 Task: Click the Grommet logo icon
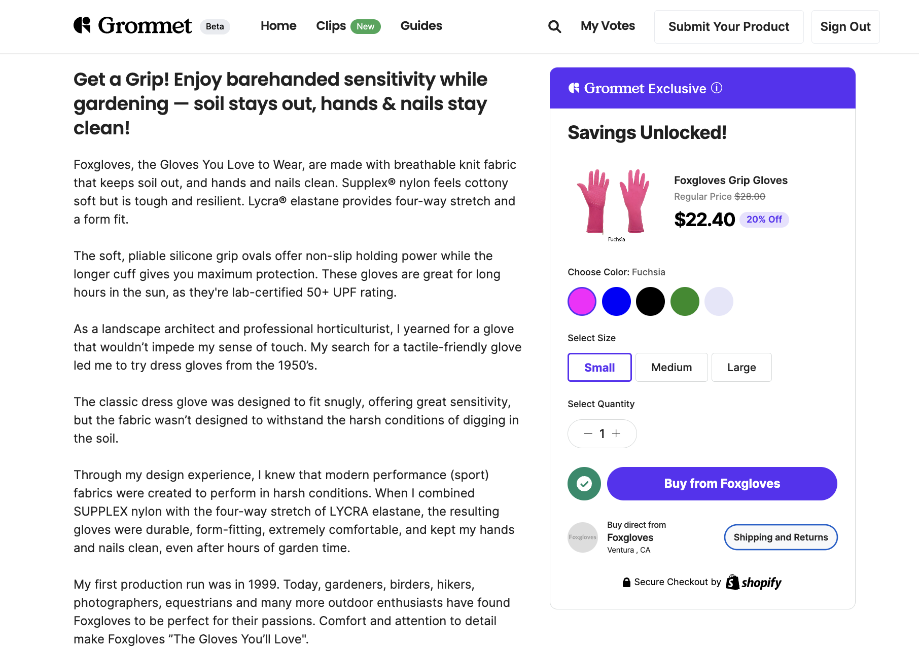point(83,25)
